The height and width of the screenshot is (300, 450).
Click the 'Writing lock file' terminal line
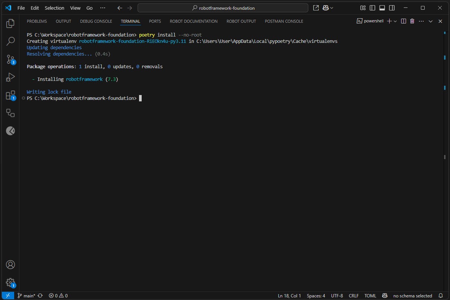tap(49, 92)
